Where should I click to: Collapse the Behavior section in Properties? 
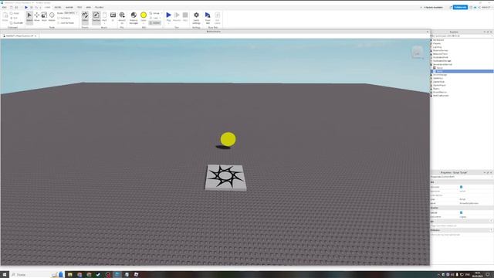click(462, 208)
